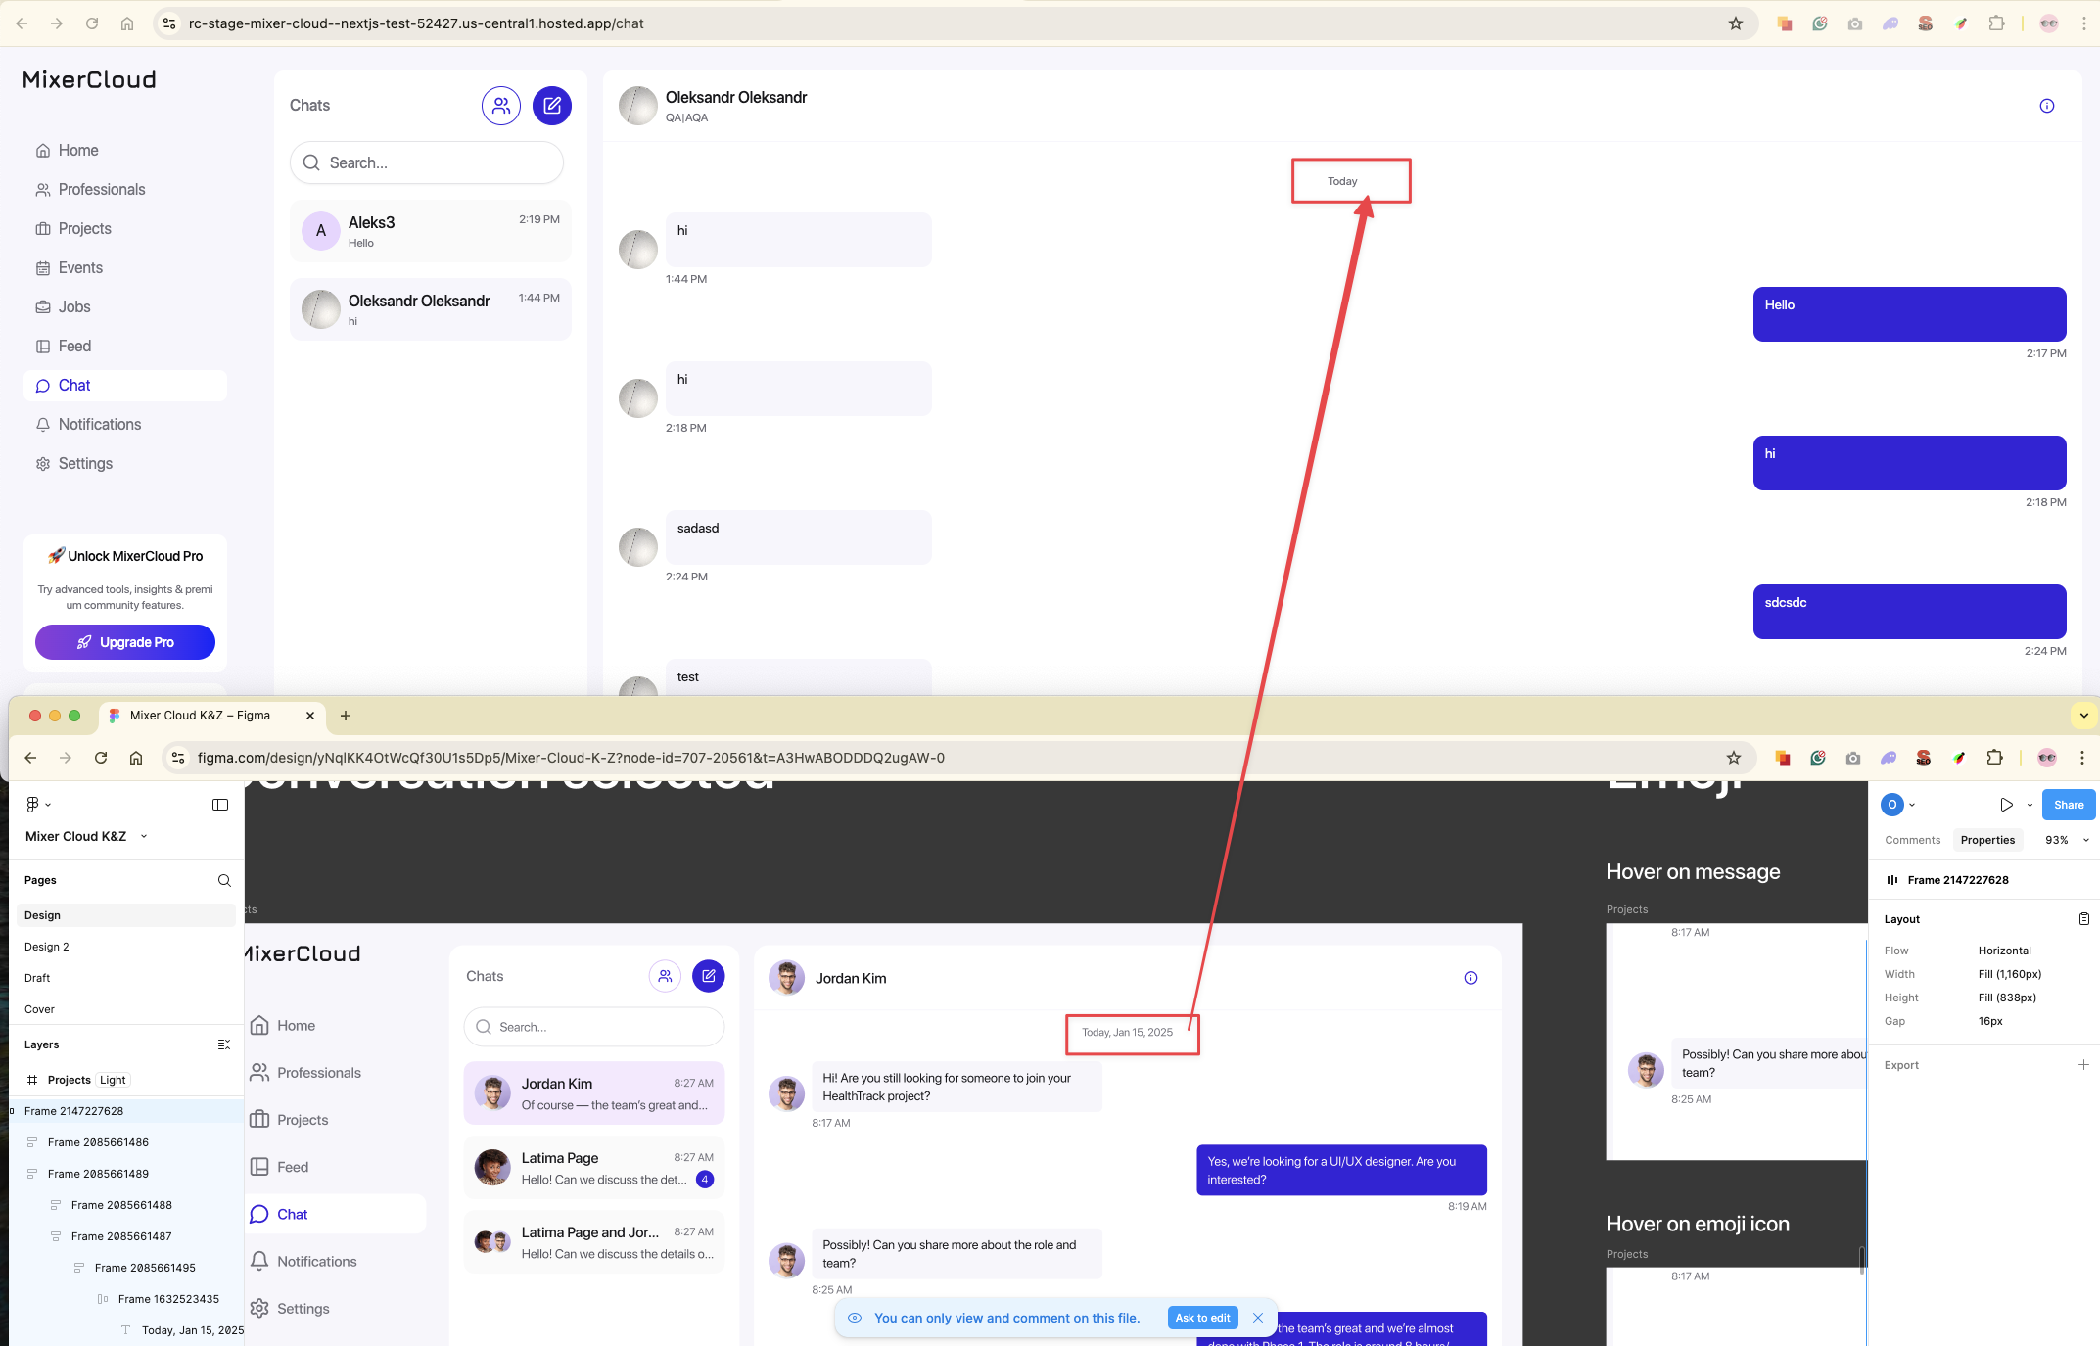This screenshot has width=2100, height=1346.
Task: Click Figma present play icon
Action: [x=2006, y=805]
